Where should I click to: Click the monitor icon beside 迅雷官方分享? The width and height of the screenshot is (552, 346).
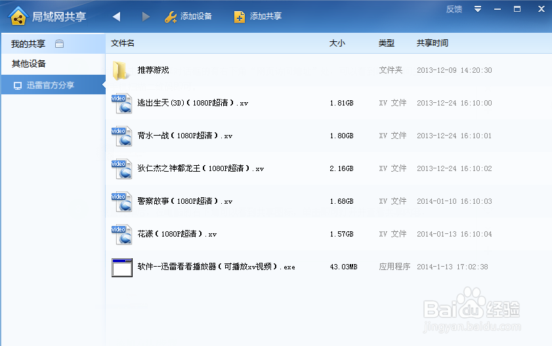click(x=18, y=85)
